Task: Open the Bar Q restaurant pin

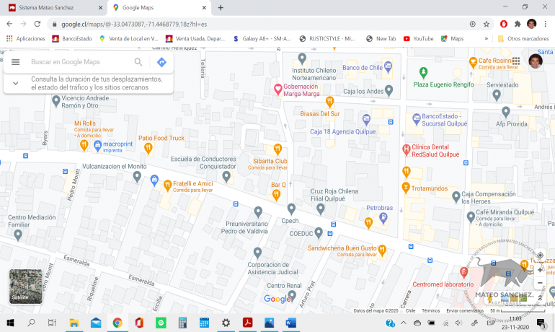Action: [276, 195]
